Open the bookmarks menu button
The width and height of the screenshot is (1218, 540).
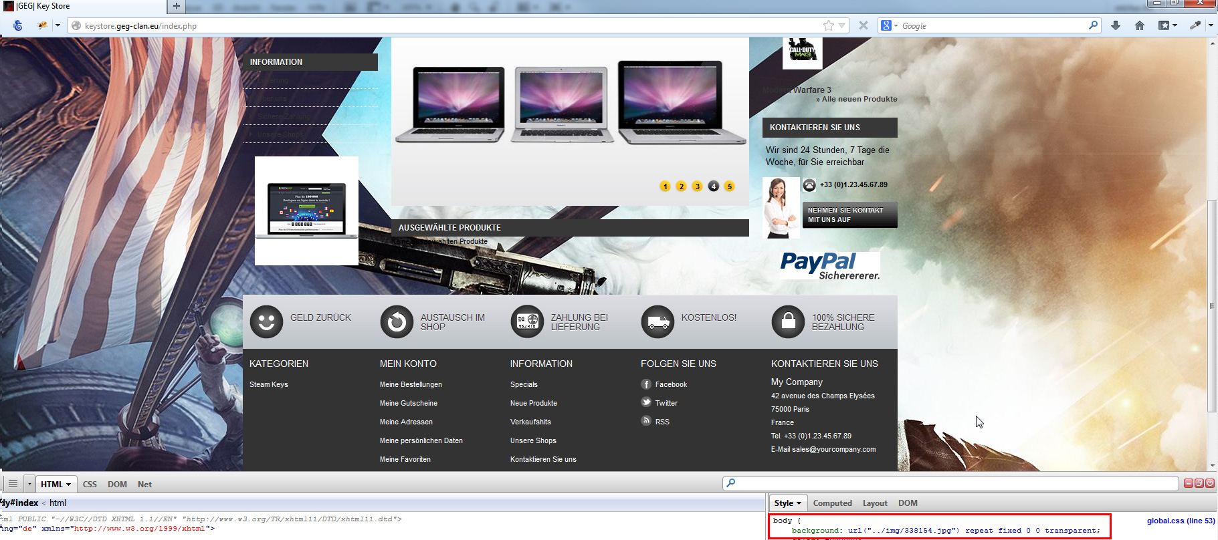pos(1164,25)
